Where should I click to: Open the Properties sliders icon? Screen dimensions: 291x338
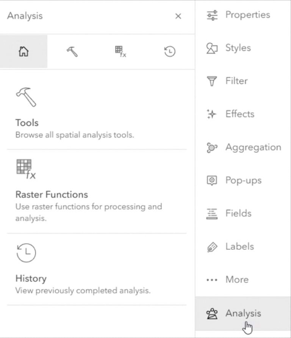(x=212, y=15)
